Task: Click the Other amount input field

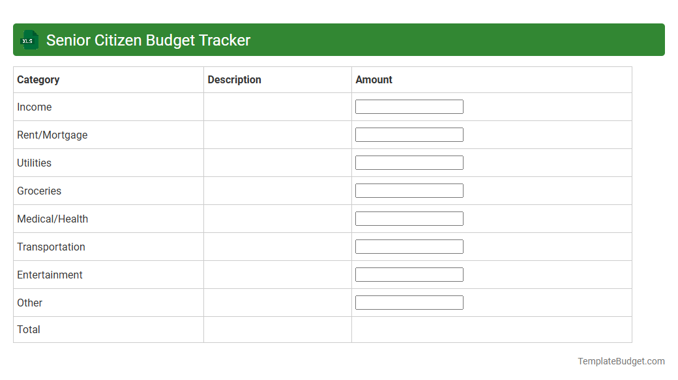Action: coord(409,302)
